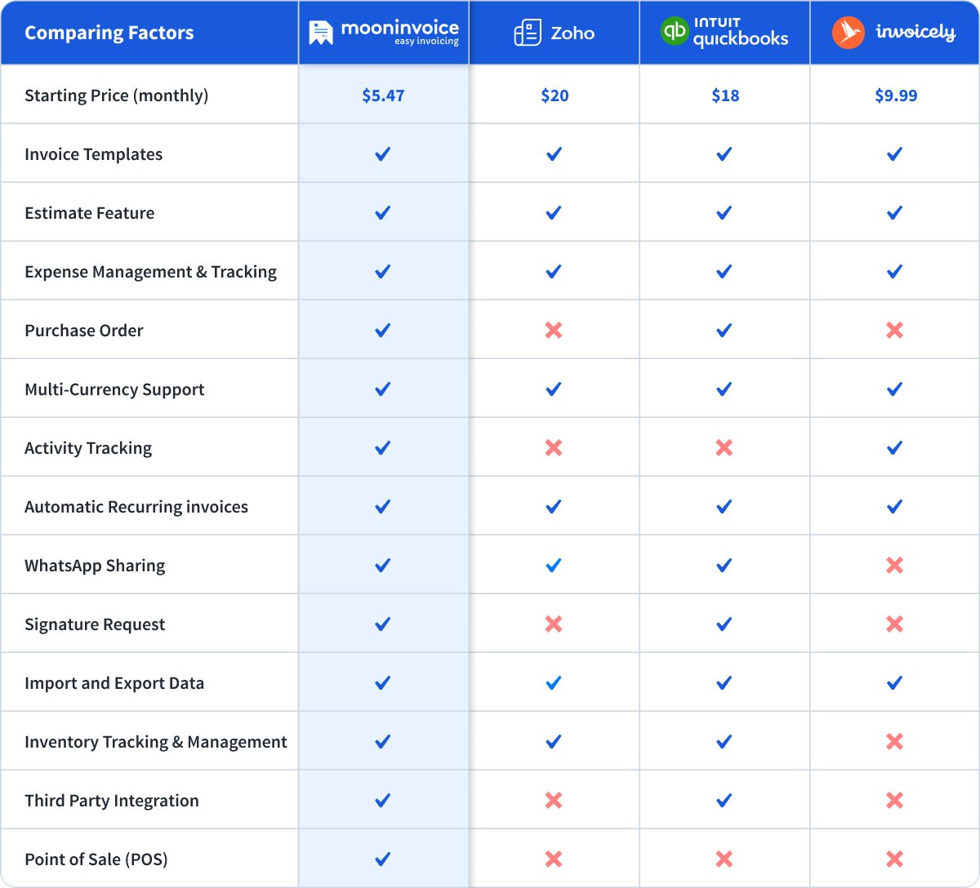Viewport: 980px width, 888px height.
Task: Click Zoho checkmark for Import and Export Data
Action: point(554,683)
